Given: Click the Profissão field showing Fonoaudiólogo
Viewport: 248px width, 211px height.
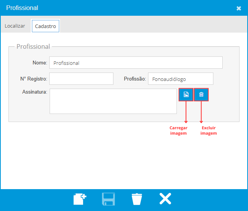Looking at the screenshot, I should pos(180,79).
